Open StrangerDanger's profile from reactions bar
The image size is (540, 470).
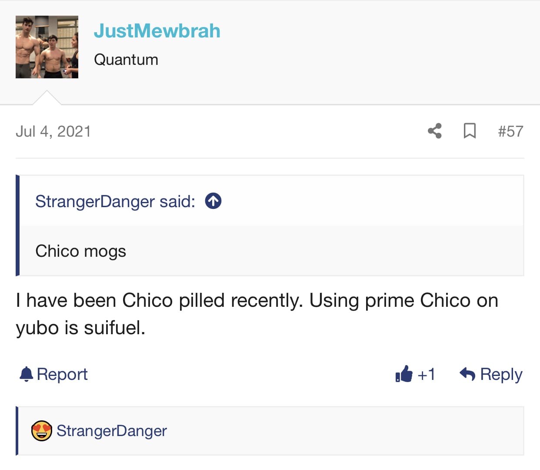112,431
